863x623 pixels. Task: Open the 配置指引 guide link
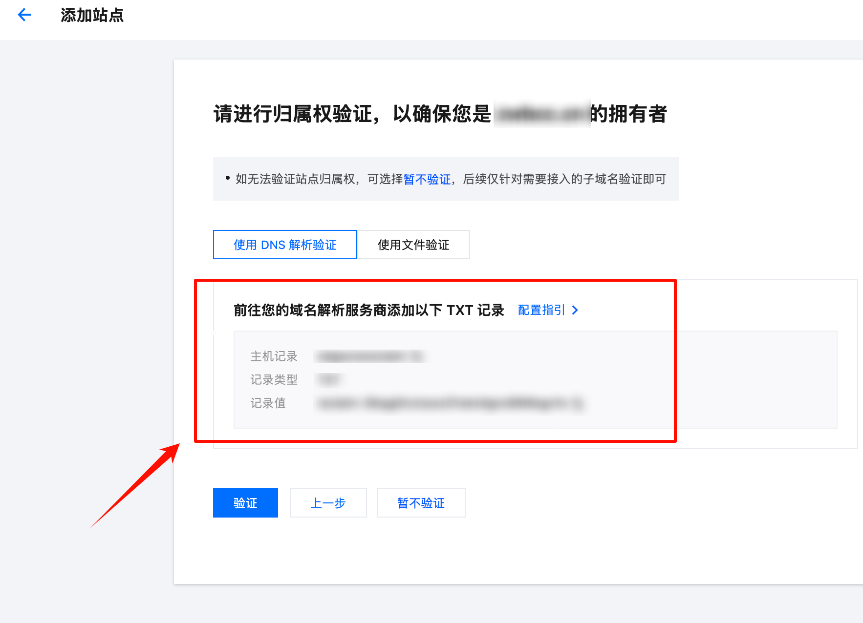(541, 311)
